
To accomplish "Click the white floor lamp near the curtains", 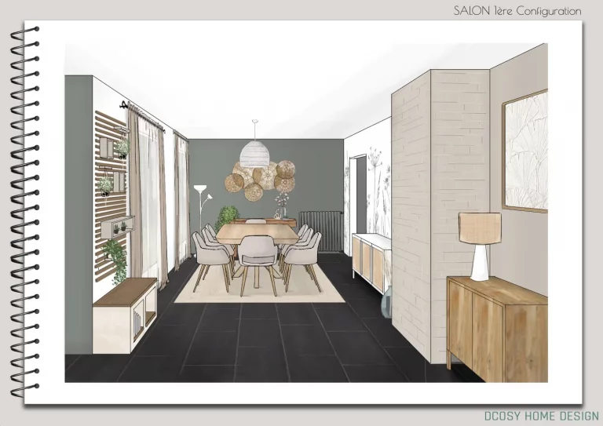I will tap(202, 206).
